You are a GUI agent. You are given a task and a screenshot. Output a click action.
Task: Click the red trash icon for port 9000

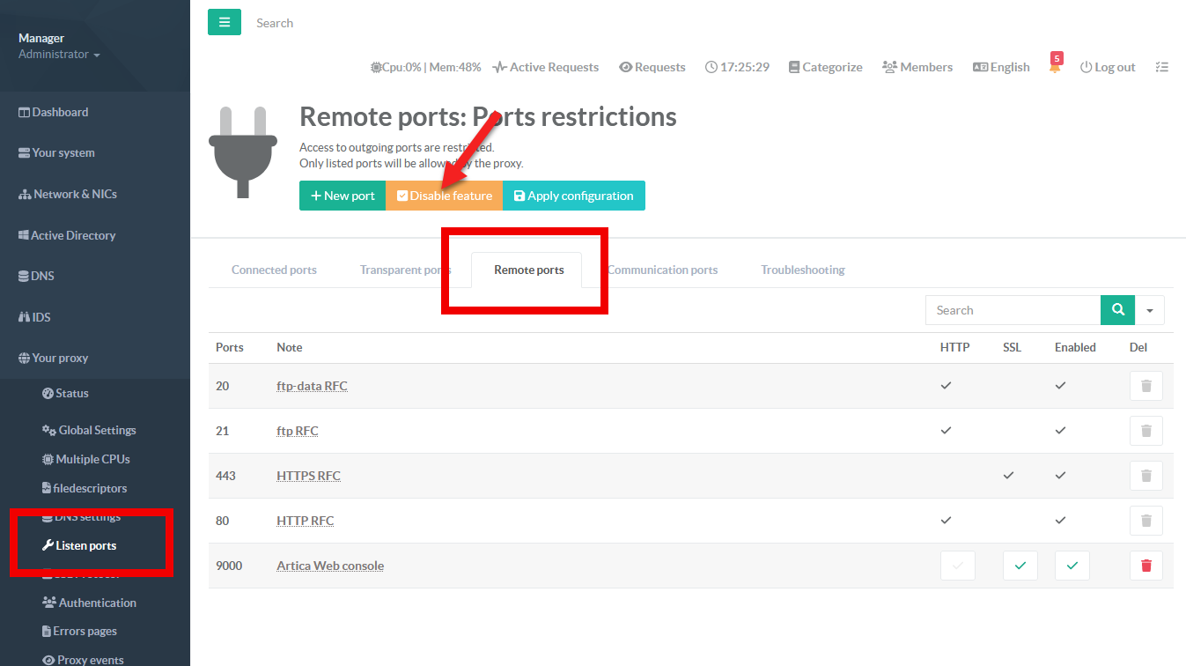[1145, 566]
